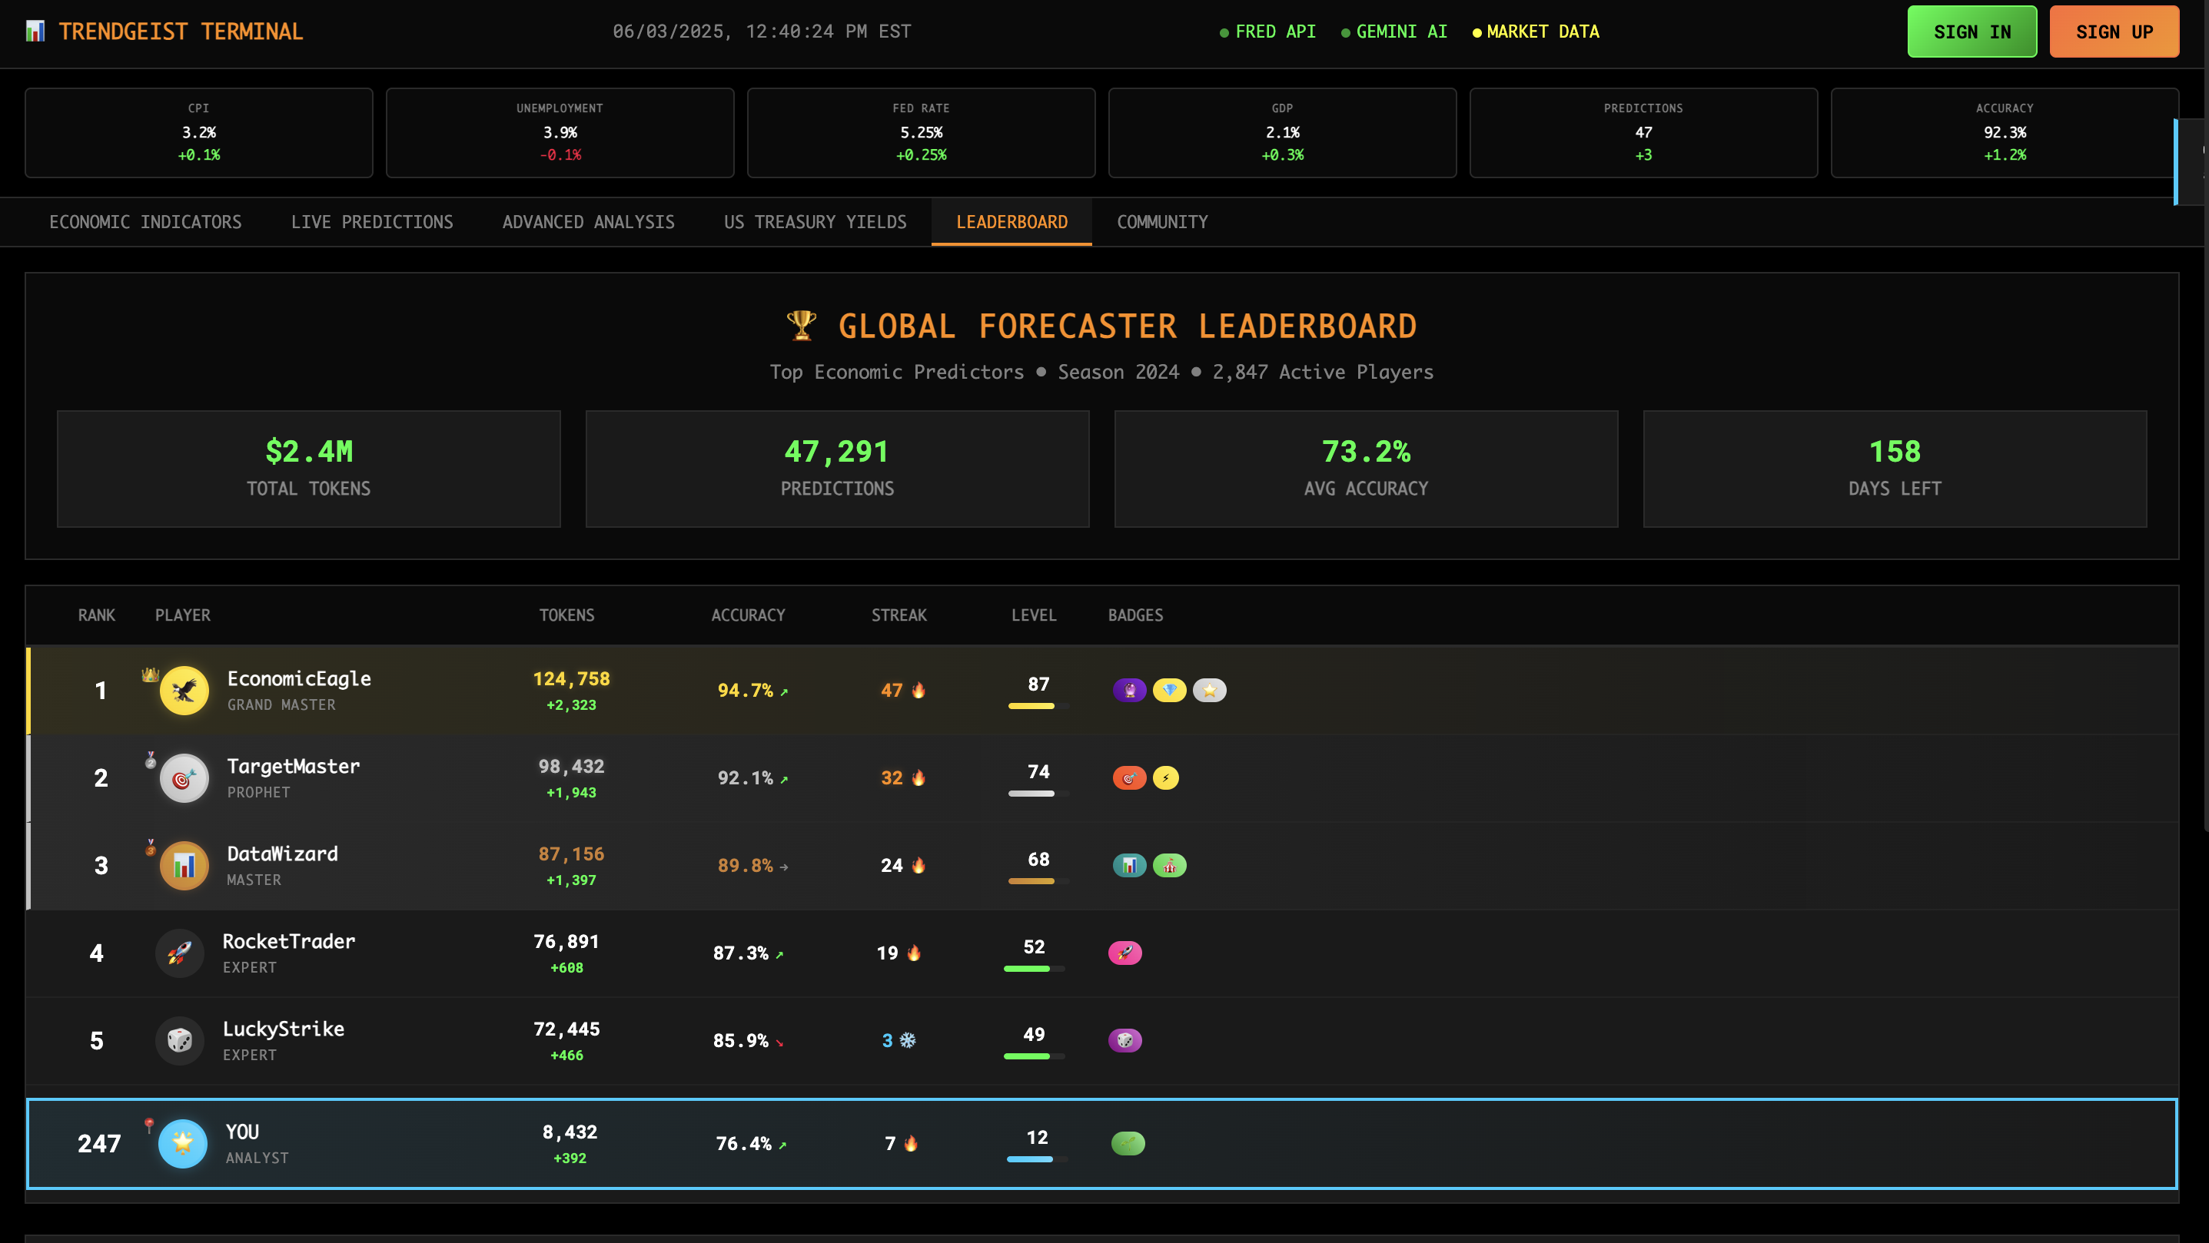Click DataWizard's 89.8% accuracy value

(x=746, y=866)
